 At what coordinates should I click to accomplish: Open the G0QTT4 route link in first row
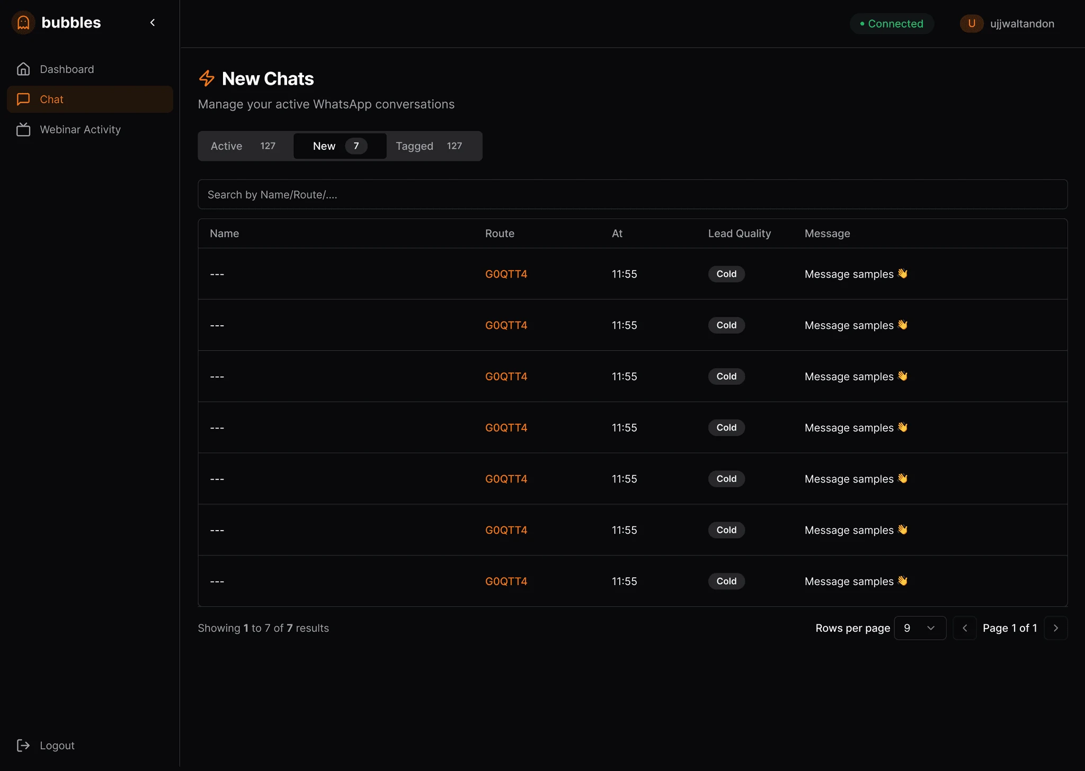506,274
